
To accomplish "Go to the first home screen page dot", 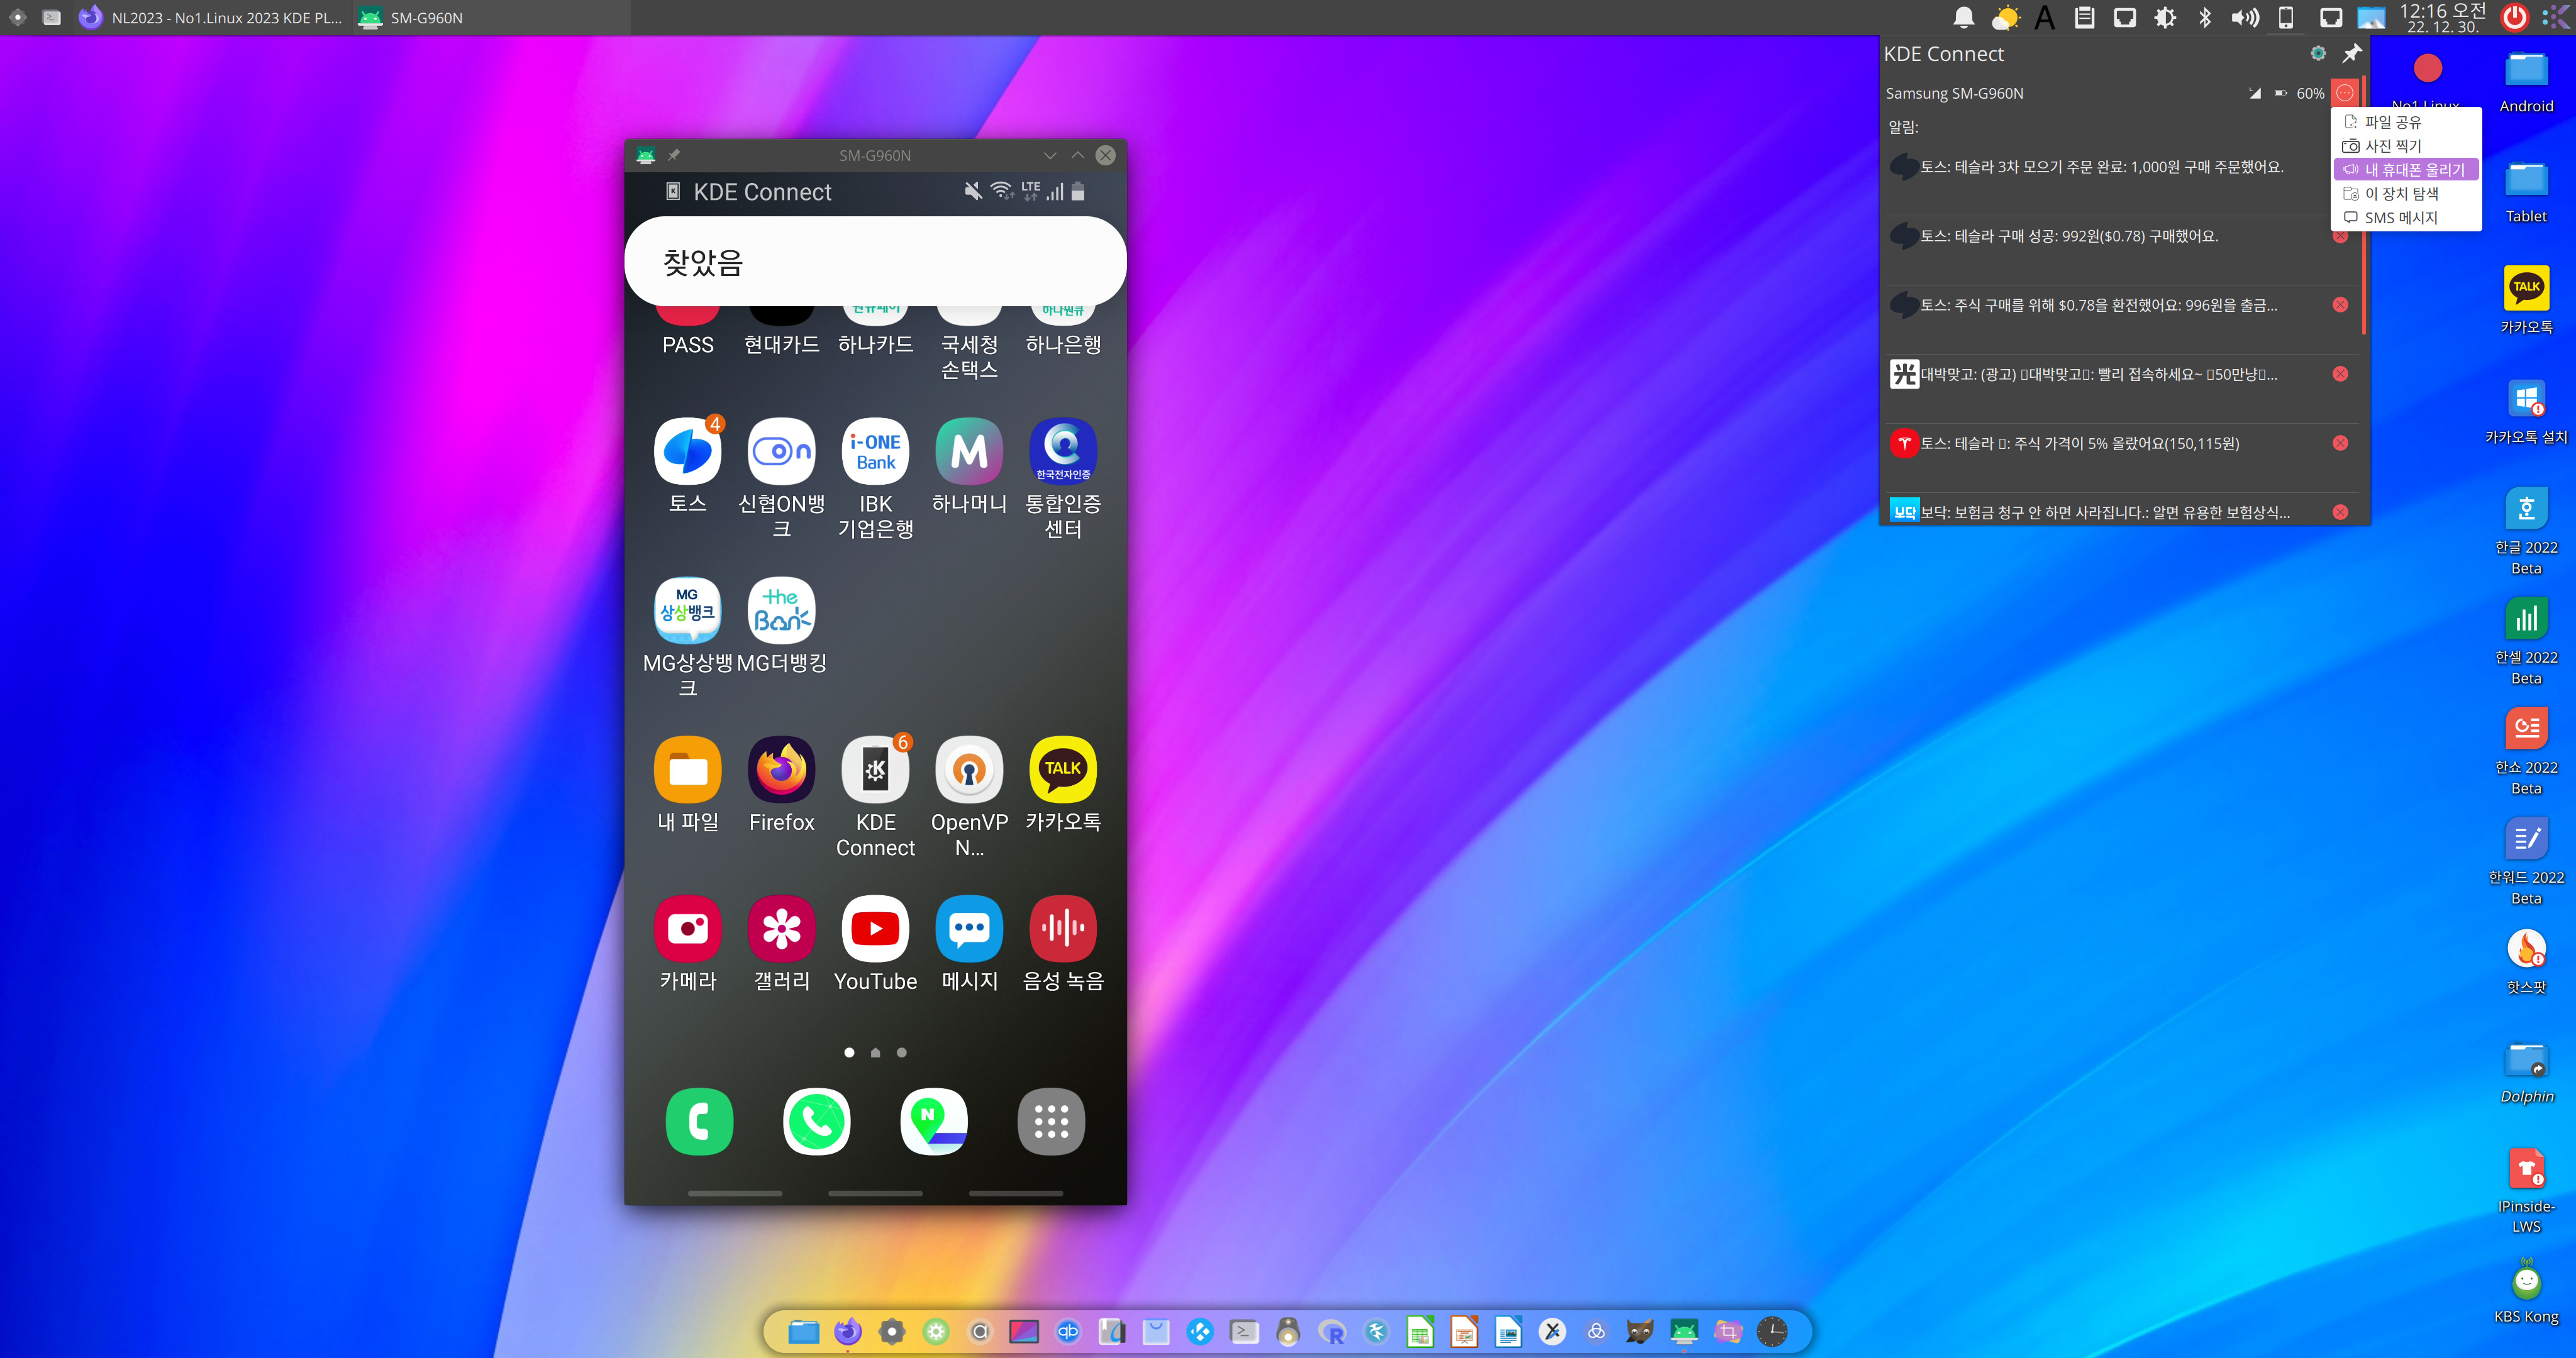I will [849, 1052].
